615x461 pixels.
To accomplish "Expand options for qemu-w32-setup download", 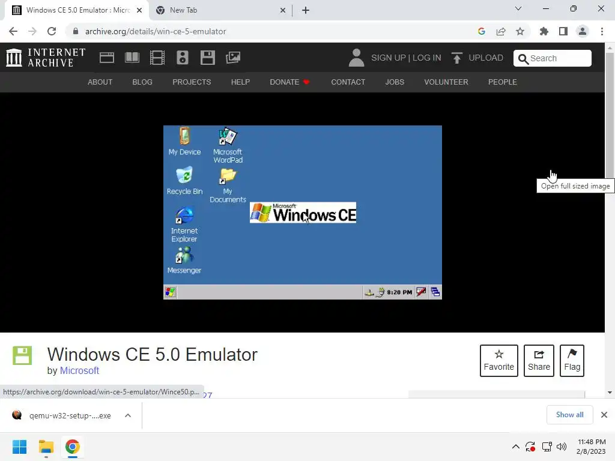I will pyautogui.click(x=128, y=415).
